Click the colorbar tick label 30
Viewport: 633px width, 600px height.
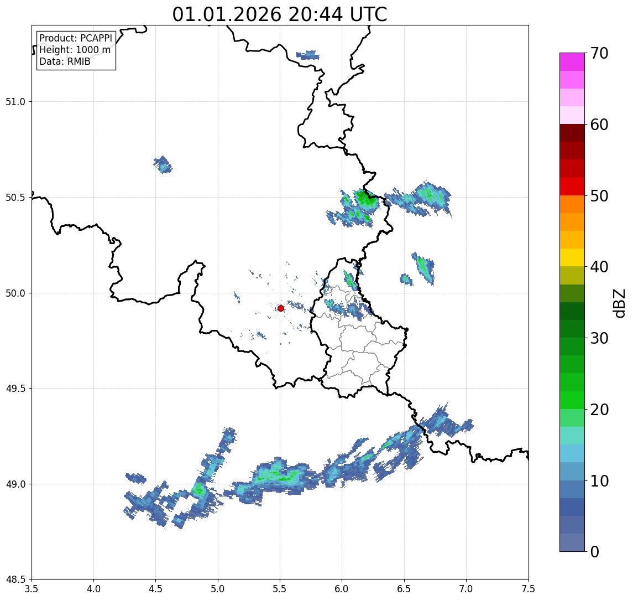pyautogui.click(x=599, y=338)
